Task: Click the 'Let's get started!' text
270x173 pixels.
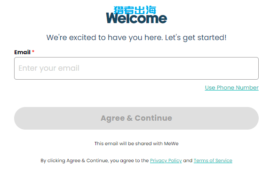Action: point(196,38)
